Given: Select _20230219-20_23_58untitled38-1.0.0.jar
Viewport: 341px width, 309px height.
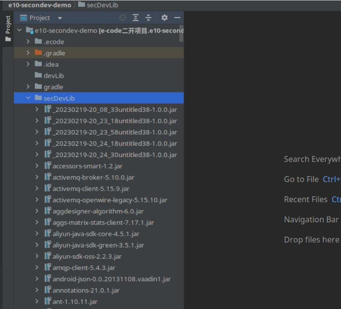Looking at the screenshot, I should (99, 132).
